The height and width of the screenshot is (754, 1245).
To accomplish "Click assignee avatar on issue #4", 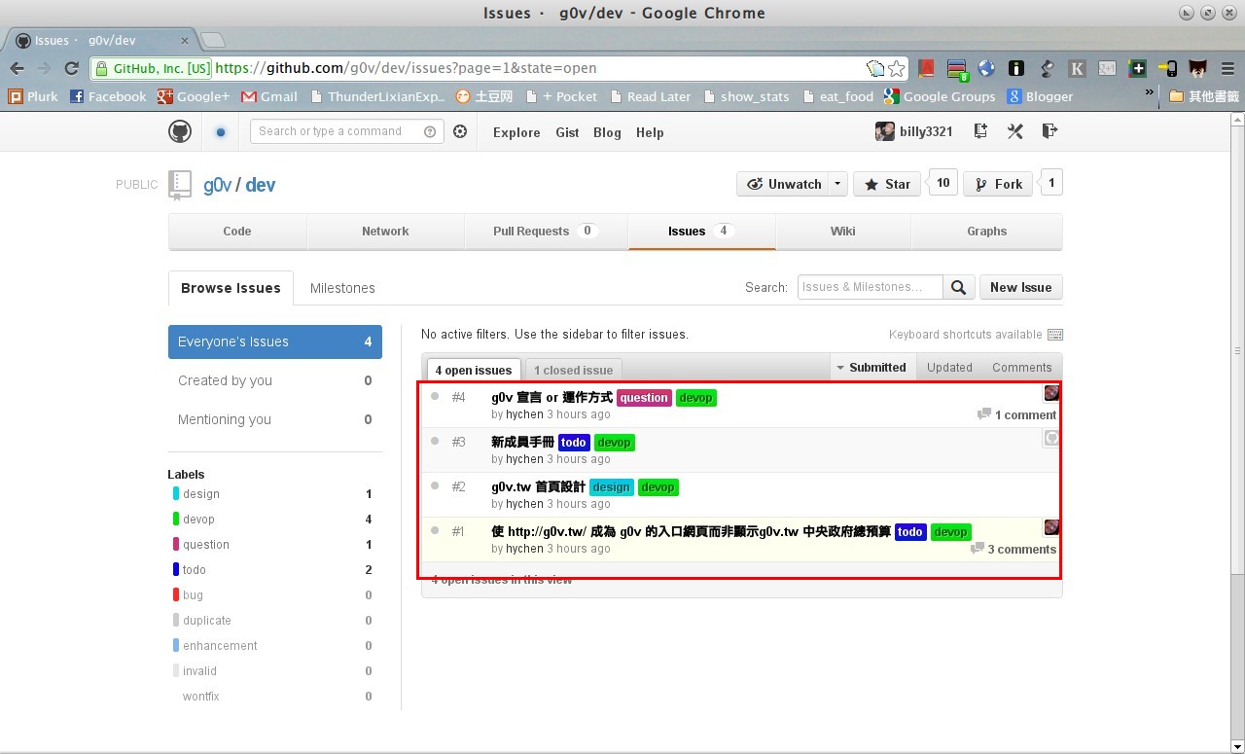I will tap(1051, 393).
